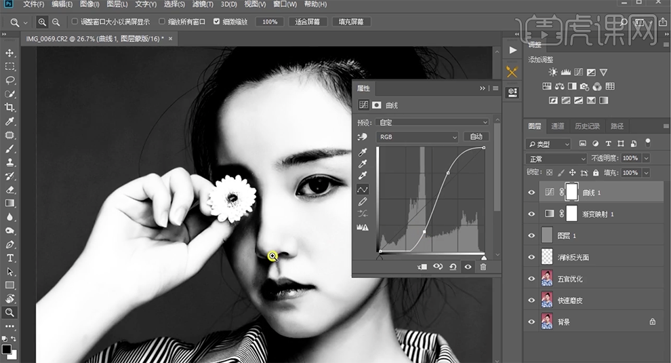Enable resize windows to fit checkbox
Image resolution: width=671 pixels, height=363 pixels.
click(x=75, y=22)
